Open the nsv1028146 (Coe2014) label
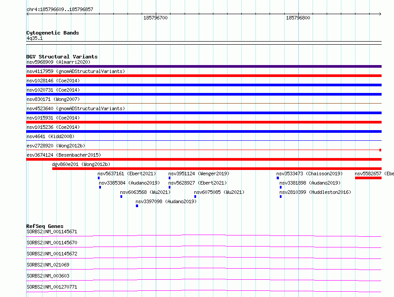394x297 pixels. (53, 81)
